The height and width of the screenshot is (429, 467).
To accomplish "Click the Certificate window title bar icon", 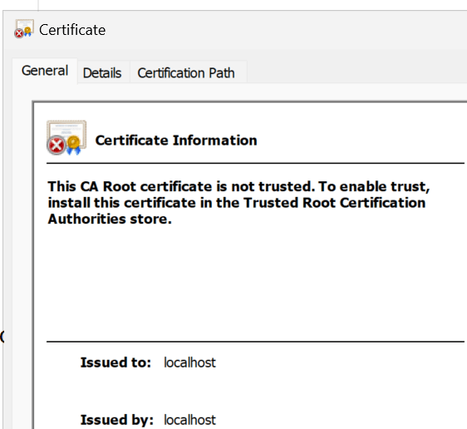I will coord(24,29).
